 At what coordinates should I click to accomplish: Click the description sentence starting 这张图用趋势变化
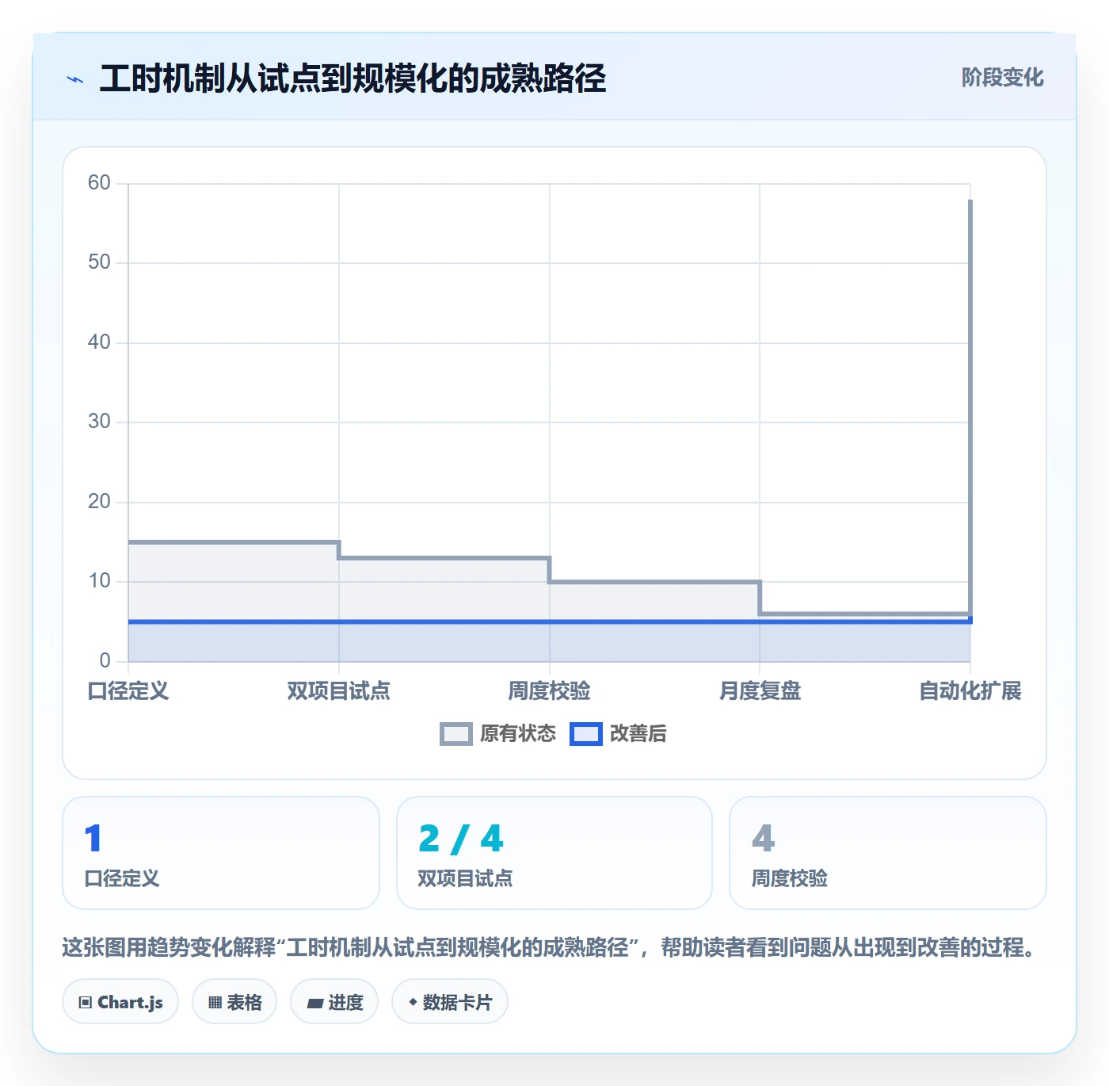pyautogui.click(x=550, y=947)
